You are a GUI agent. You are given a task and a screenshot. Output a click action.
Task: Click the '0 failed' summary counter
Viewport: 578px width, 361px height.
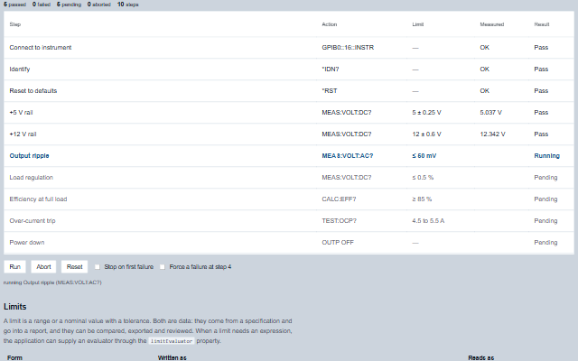click(42, 5)
